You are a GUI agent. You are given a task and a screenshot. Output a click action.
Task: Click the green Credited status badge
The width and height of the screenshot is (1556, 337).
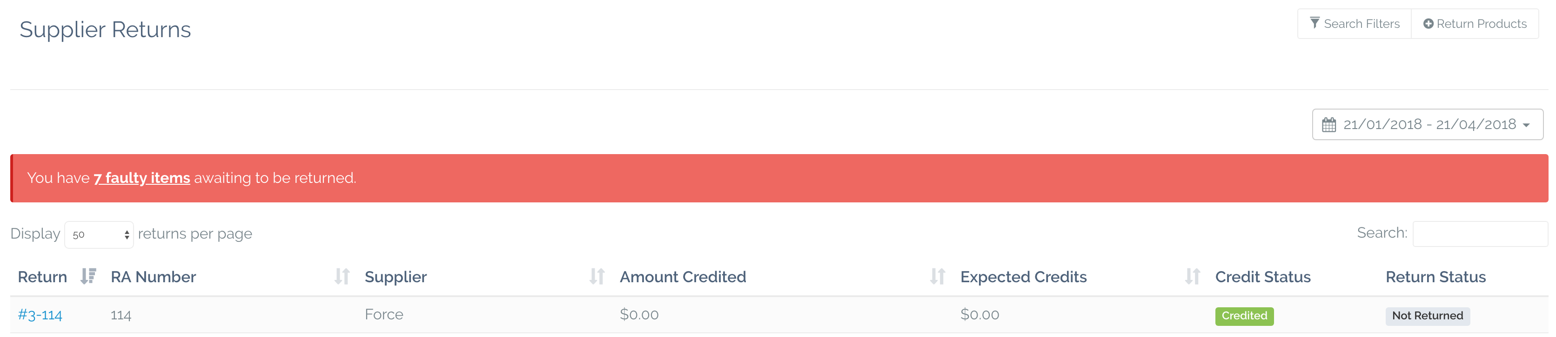[1244, 317]
